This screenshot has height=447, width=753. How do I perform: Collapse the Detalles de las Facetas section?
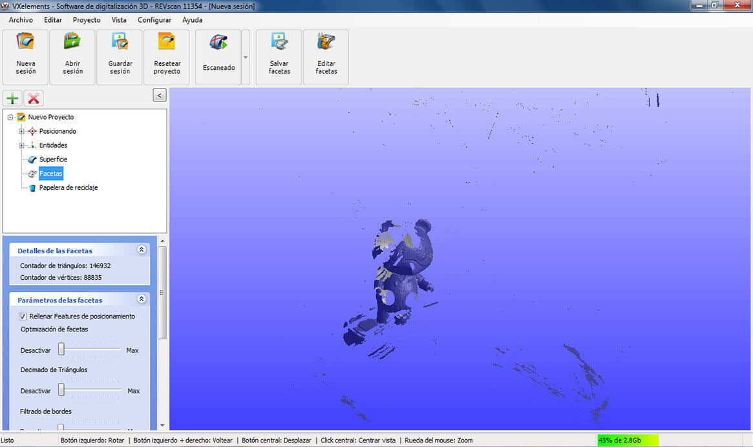[x=141, y=250]
